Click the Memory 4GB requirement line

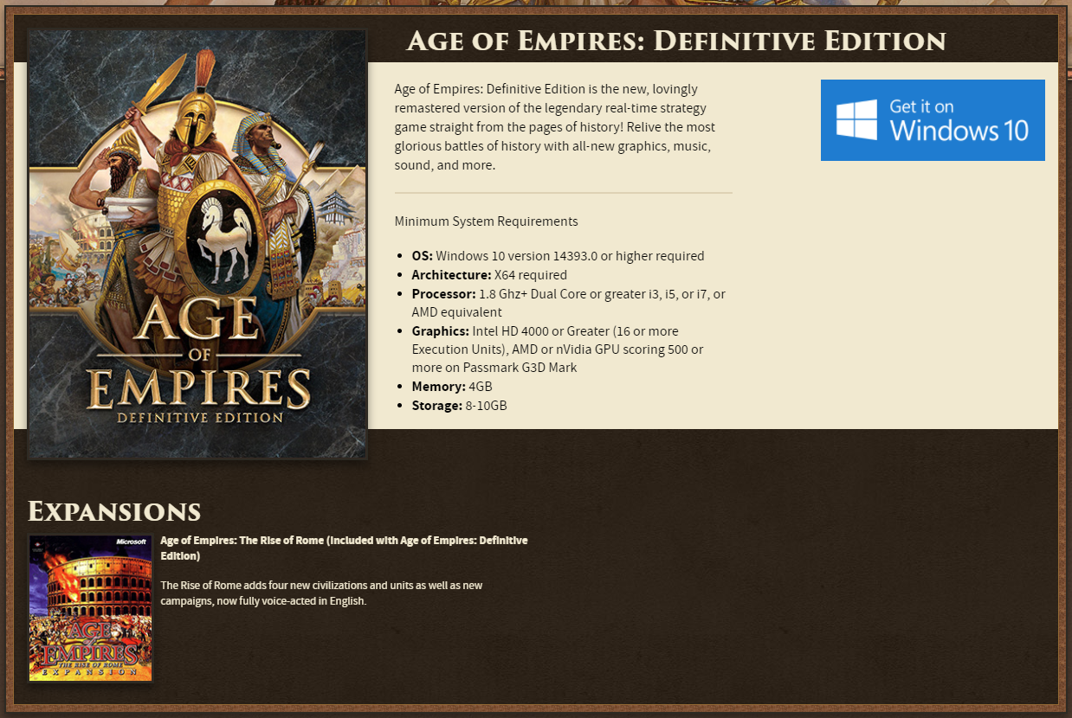click(451, 387)
